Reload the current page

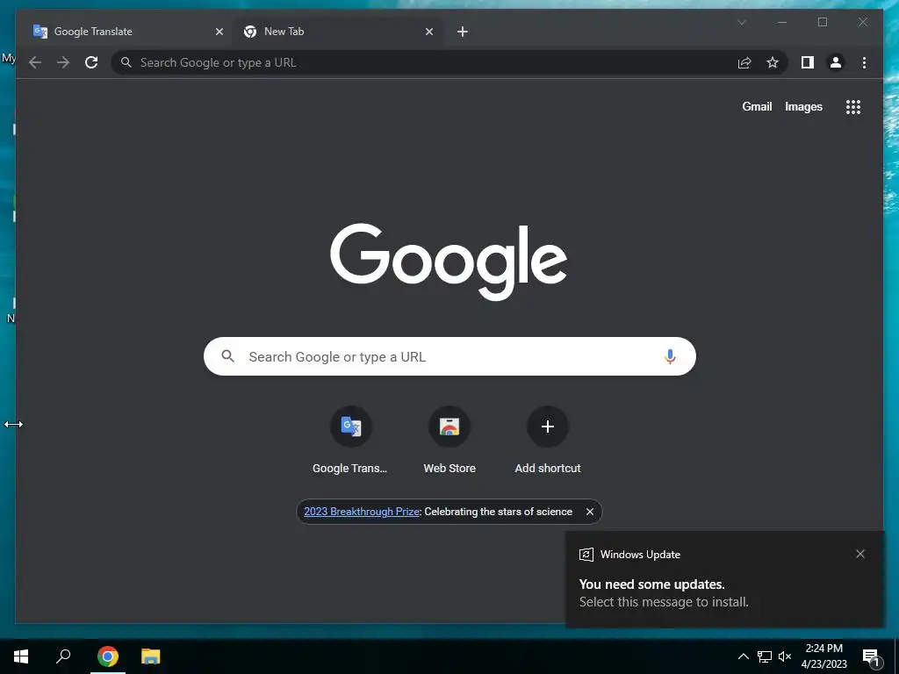click(x=91, y=62)
